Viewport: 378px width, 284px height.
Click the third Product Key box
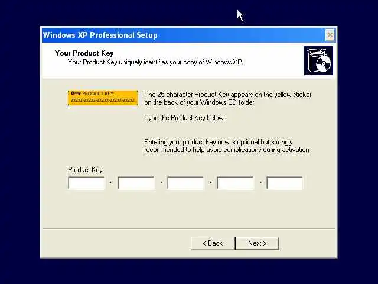185,183
